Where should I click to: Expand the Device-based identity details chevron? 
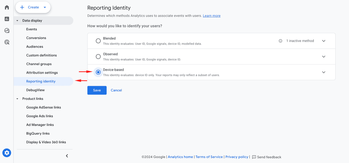point(324,72)
